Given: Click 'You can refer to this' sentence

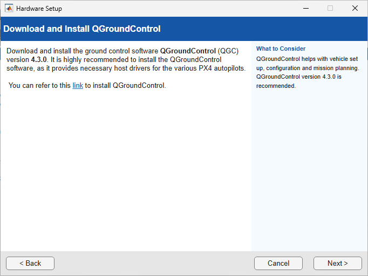Looking at the screenshot, I should pyautogui.click(x=87, y=85).
